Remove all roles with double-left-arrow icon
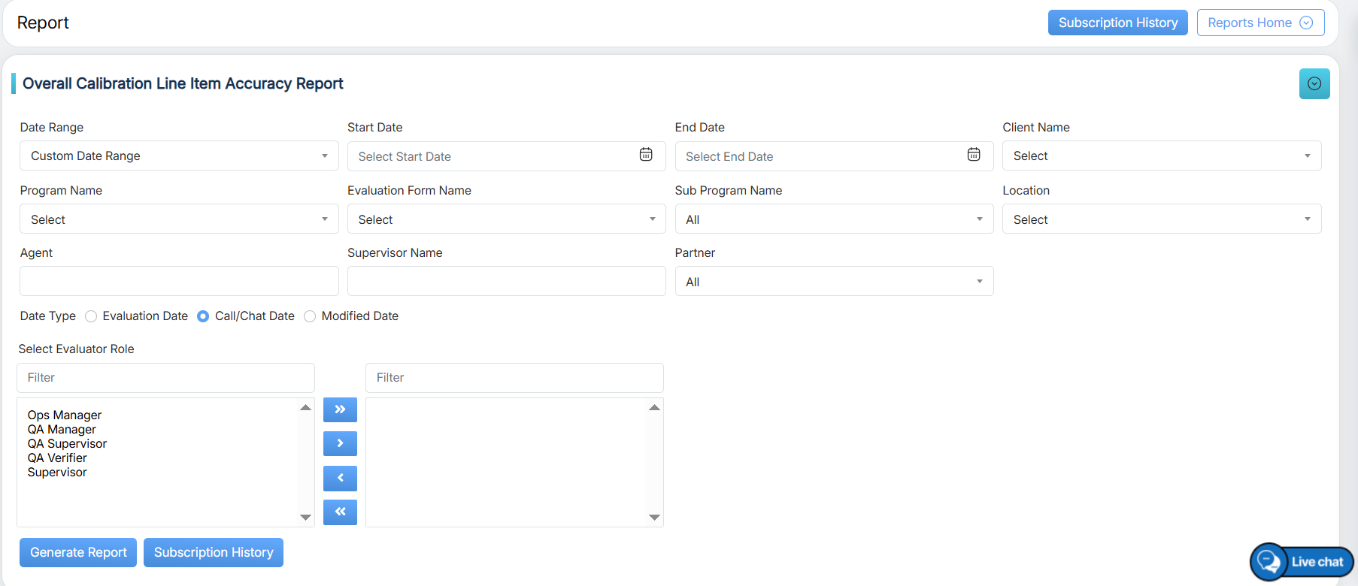The width and height of the screenshot is (1358, 586). tap(340, 512)
